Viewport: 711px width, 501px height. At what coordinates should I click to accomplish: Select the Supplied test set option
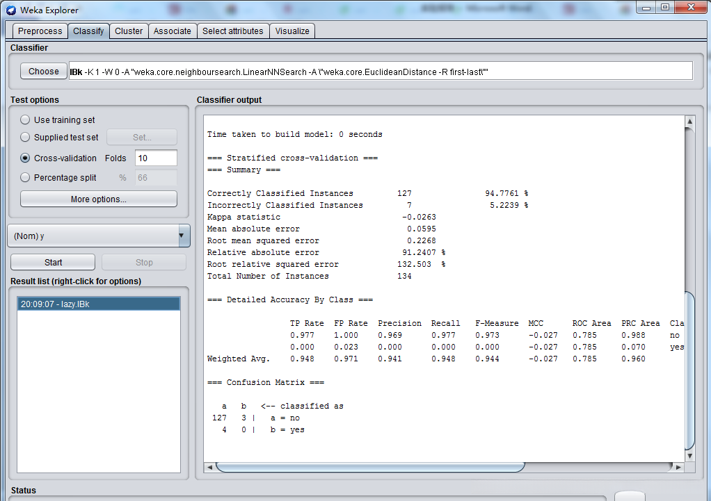26,138
